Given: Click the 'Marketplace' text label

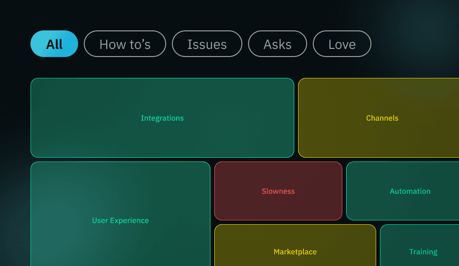Looking at the screenshot, I should coord(295,252).
